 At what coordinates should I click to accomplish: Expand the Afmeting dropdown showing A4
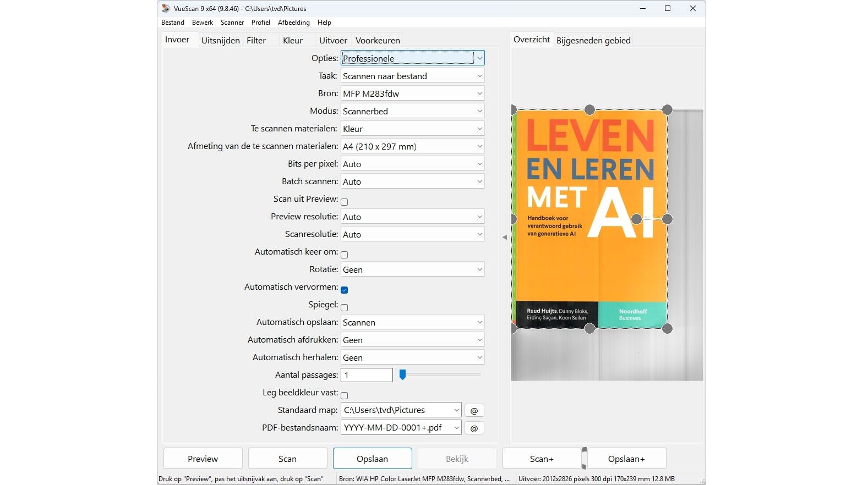coord(413,146)
